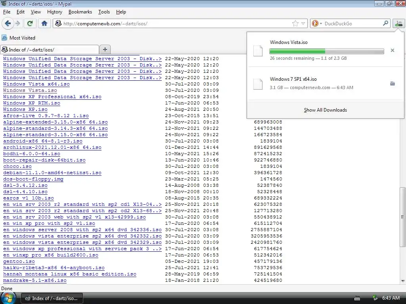Viewport: 406px width, 304px height.
Task: Open dsl-4.4.10.iso link
Action: click(x=25, y=192)
